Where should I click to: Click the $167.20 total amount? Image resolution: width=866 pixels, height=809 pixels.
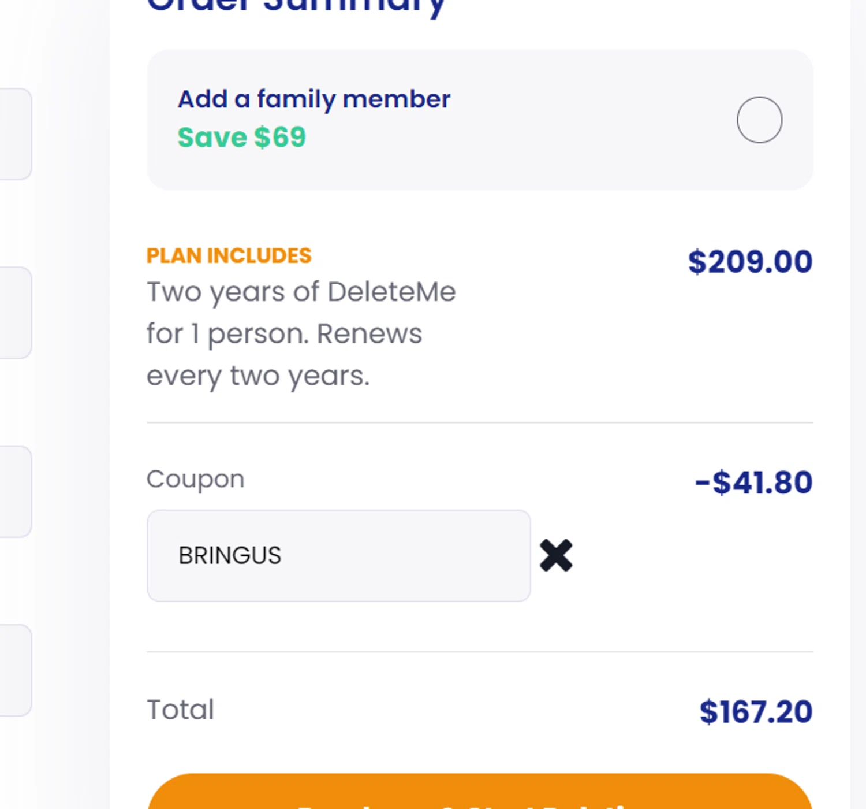click(x=756, y=711)
